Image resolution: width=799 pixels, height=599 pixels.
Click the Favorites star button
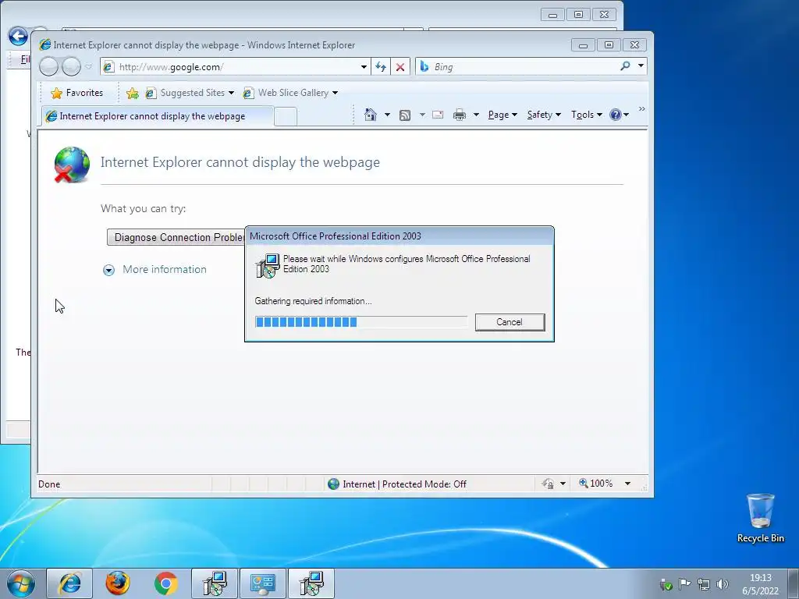click(77, 93)
